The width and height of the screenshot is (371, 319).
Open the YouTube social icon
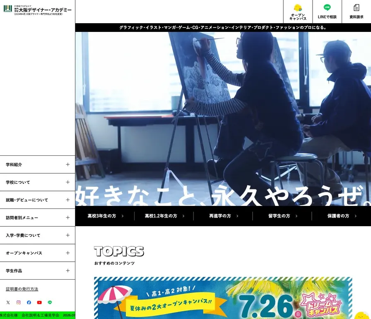[x=39, y=302]
